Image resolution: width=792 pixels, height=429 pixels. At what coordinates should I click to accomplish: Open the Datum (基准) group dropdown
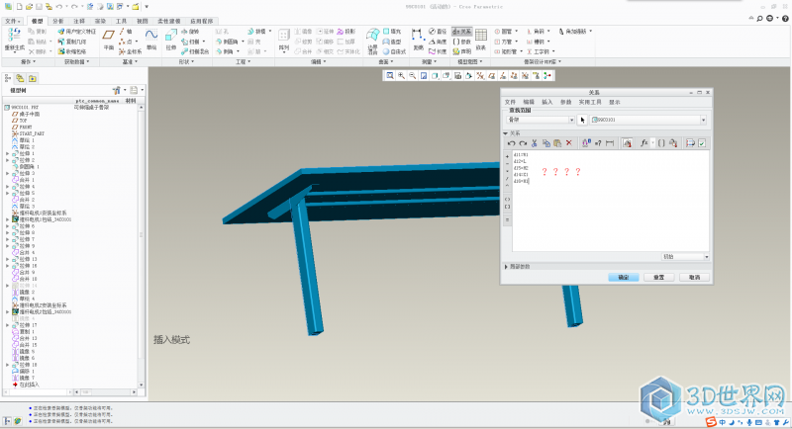pyautogui.click(x=130, y=61)
